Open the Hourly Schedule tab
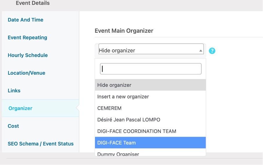Image resolution: width=263 pixels, height=165 pixels. point(28,55)
